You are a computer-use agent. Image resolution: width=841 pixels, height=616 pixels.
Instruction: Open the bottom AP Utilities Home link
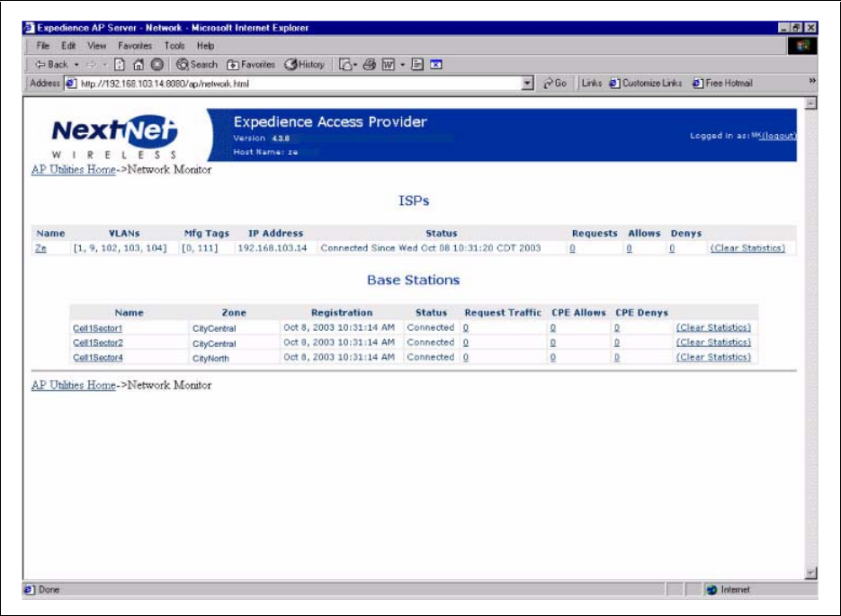point(74,385)
